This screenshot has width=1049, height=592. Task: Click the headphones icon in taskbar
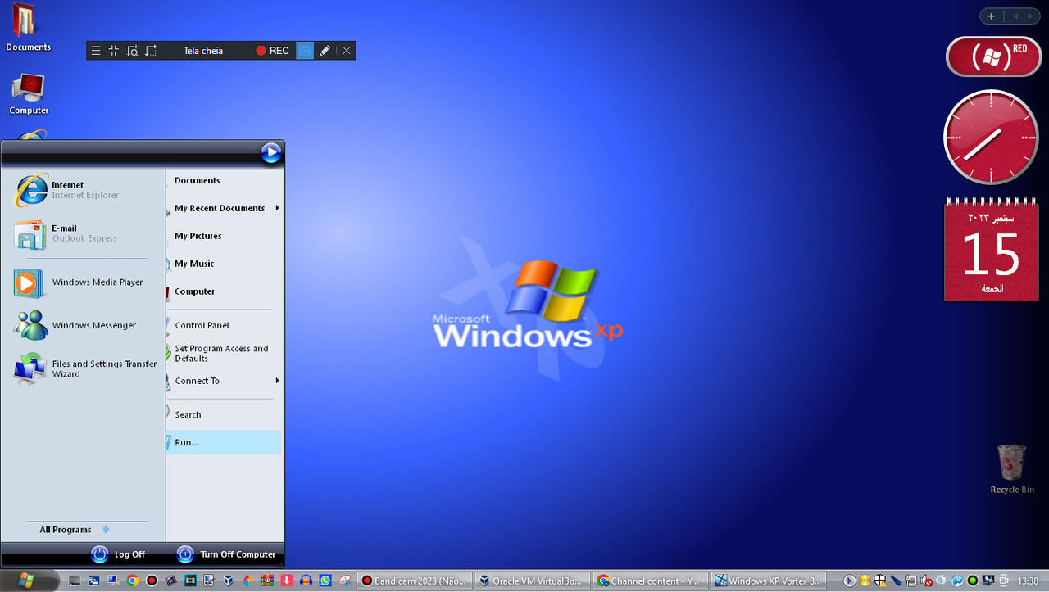click(x=306, y=581)
